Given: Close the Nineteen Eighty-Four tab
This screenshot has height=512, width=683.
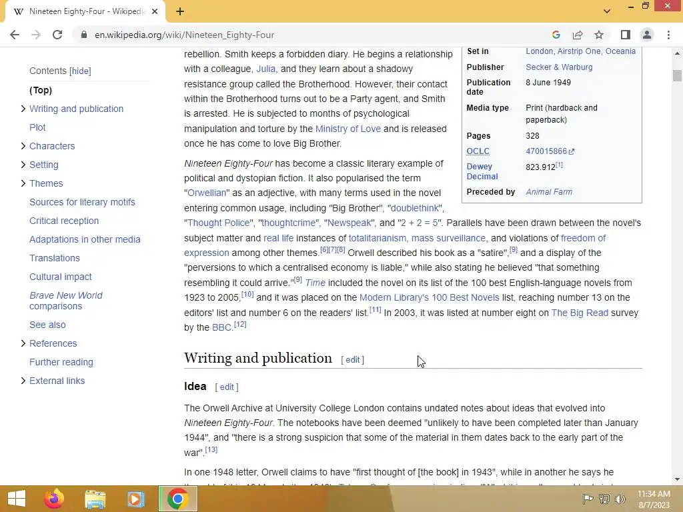Looking at the screenshot, I should [155, 11].
